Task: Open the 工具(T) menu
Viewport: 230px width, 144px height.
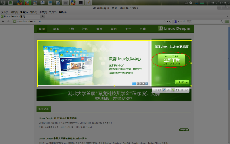Action: point(53,12)
